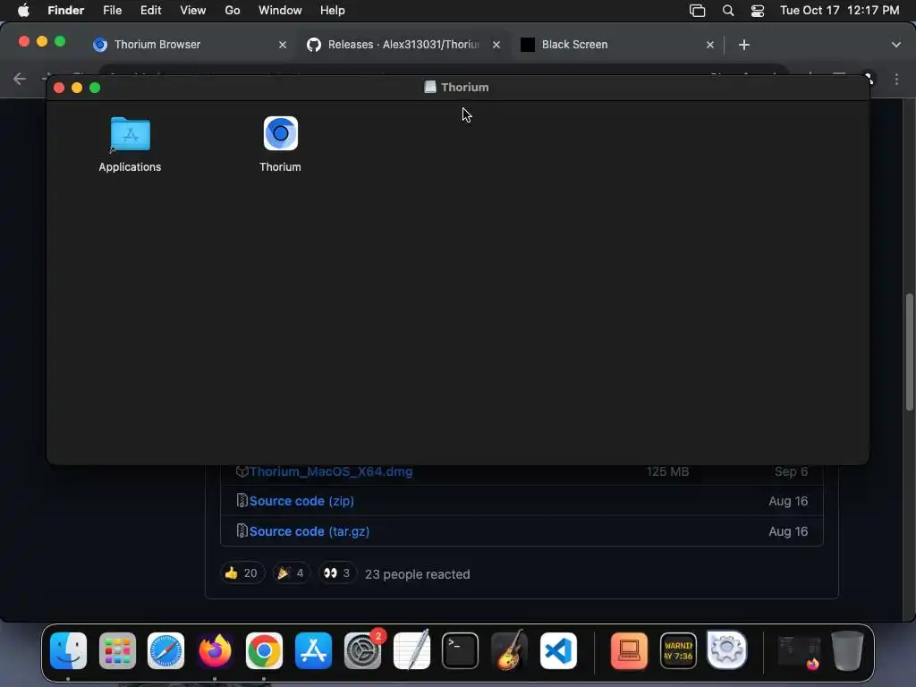This screenshot has height=687, width=916.
Task: Open the browser three-dot menu
Action: 896,79
